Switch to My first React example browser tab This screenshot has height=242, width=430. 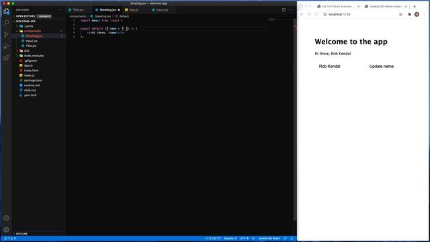(337, 6)
